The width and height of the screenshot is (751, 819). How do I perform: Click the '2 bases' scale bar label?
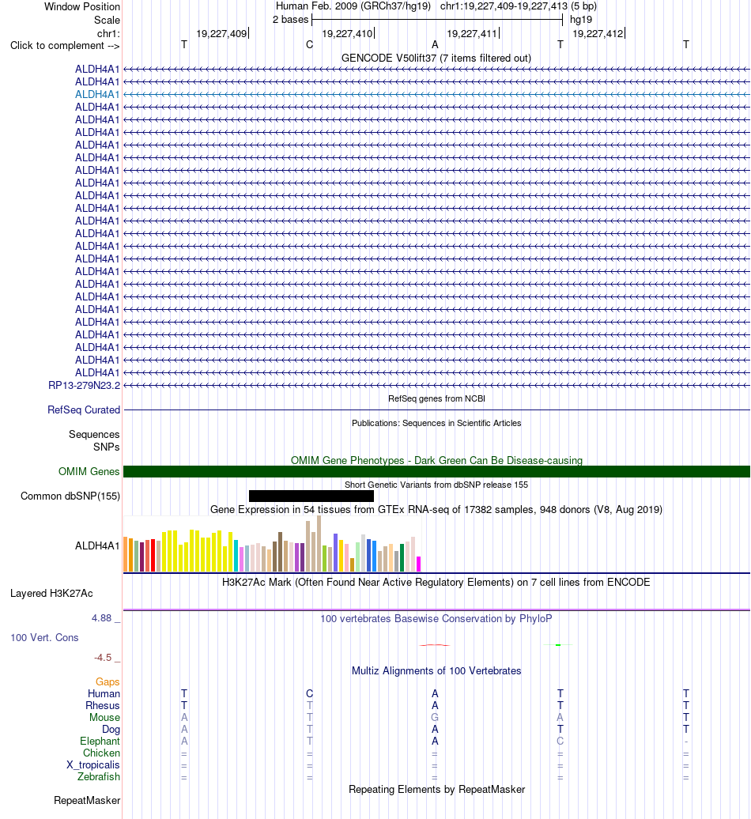point(290,19)
